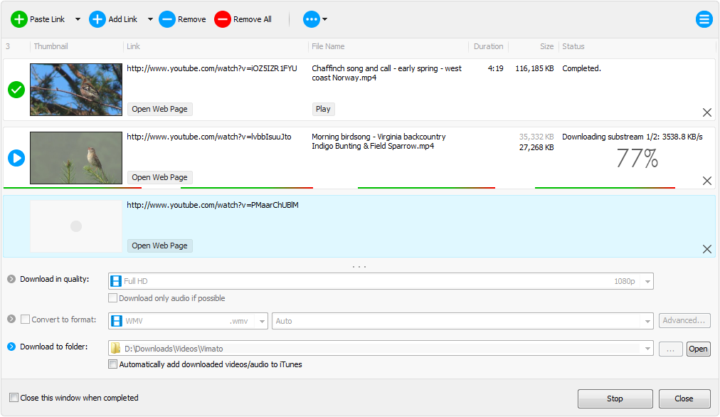
Task: Click the green completed checkmark icon
Action: click(16, 90)
